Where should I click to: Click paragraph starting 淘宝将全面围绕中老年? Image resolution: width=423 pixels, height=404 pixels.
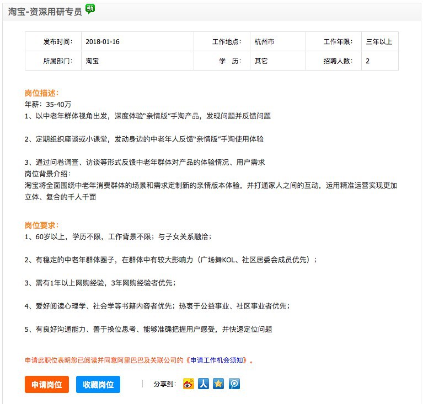(211, 191)
